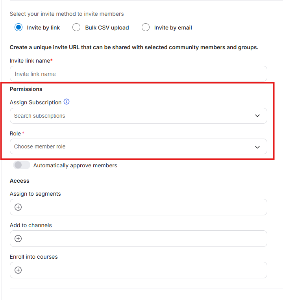283x300 pixels.
Task: Click plus icon under Assign to segments
Action: pyautogui.click(x=18, y=207)
